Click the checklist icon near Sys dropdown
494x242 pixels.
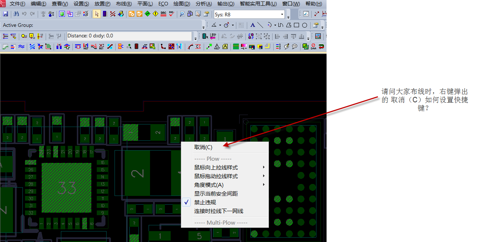(306, 14)
